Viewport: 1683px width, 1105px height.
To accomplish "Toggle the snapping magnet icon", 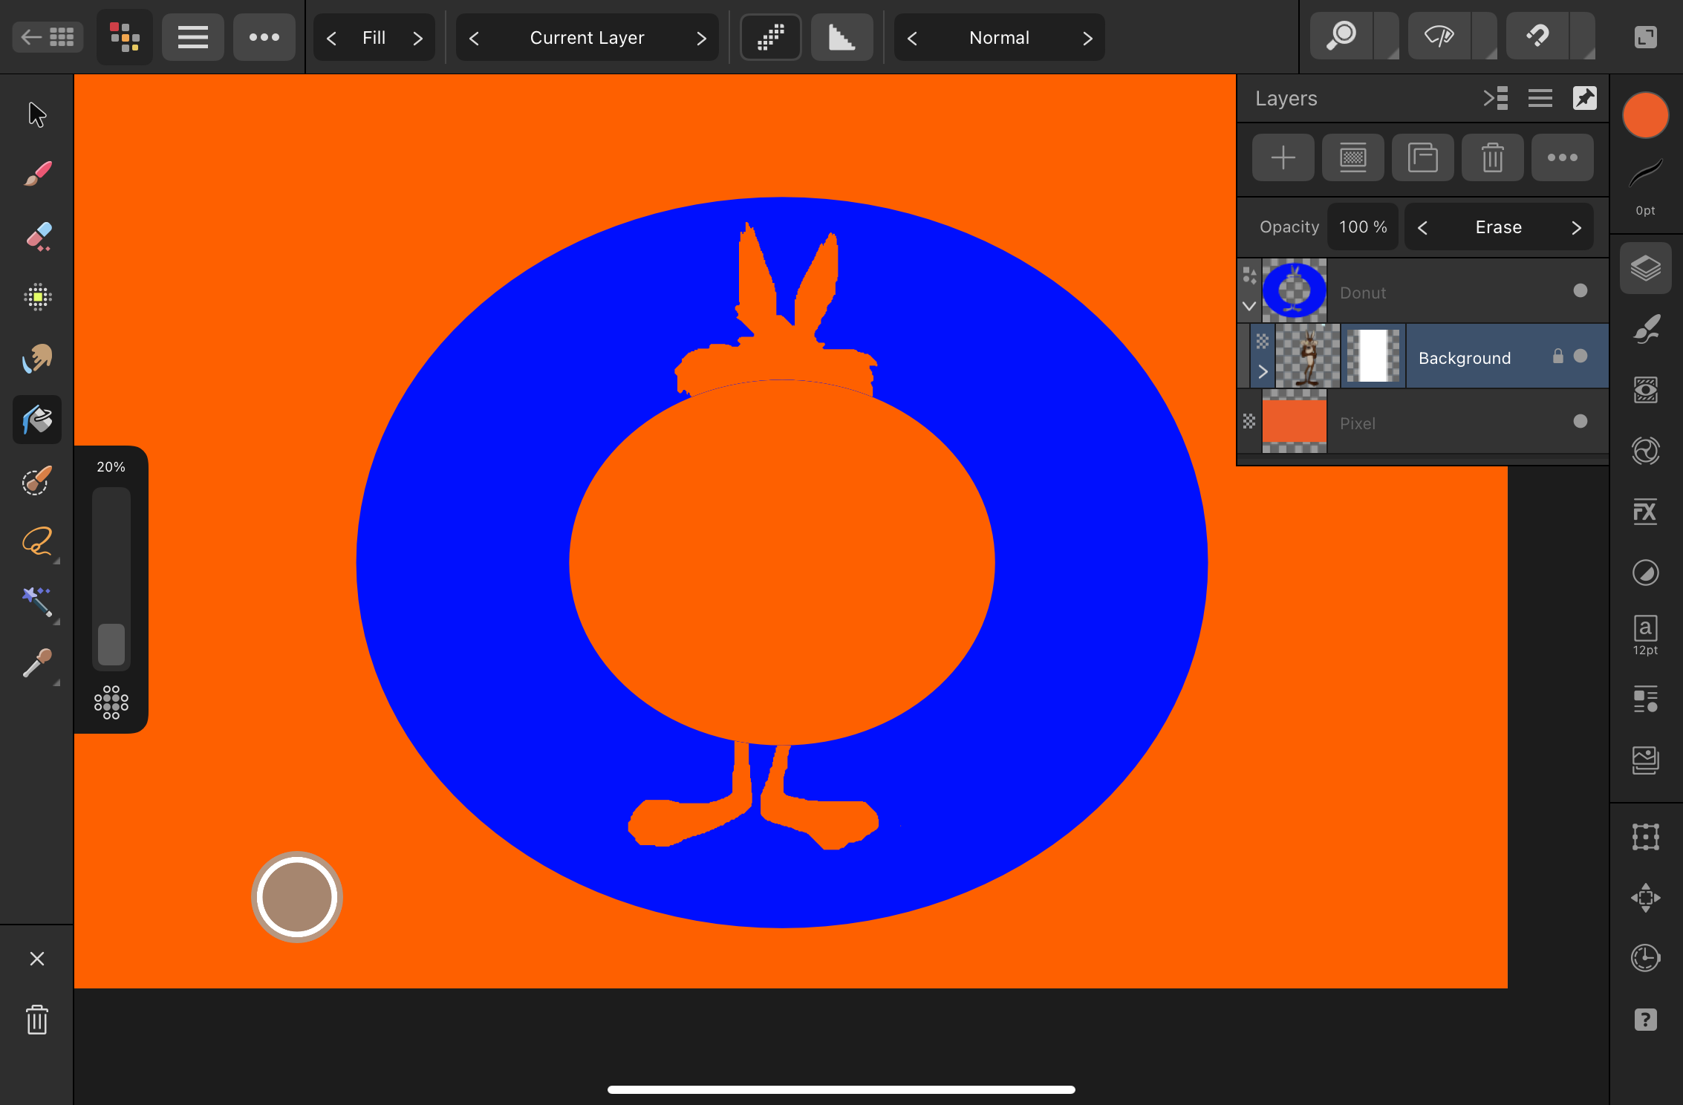I will pyautogui.click(x=1537, y=36).
